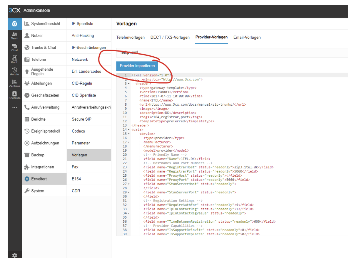Open the Chat icon in left rail
The image size is (354, 267).
point(14,48)
